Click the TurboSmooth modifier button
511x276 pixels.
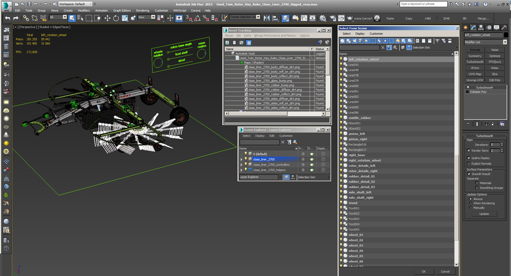(x=475, y=62)
